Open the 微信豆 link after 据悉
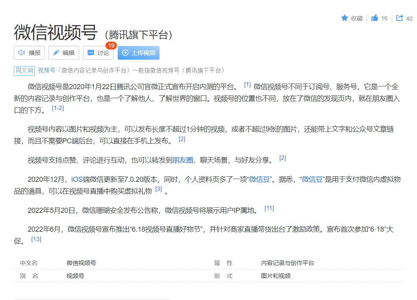This screenshot has width=417, height=300. click(312, 179)
